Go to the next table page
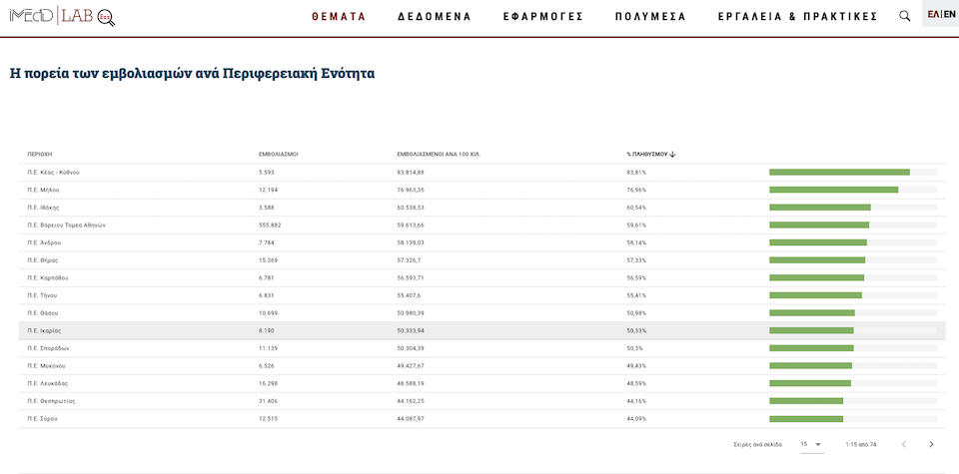This screenshot has width=959, height=474. pyautogui.click(x=931, y=444)
